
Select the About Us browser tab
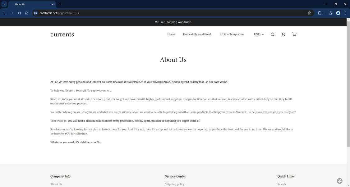tap(31, 4)
